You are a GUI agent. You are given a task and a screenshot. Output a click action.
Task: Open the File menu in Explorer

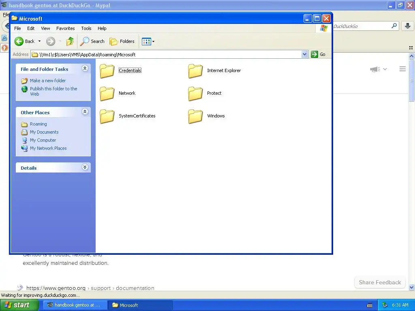17,28
